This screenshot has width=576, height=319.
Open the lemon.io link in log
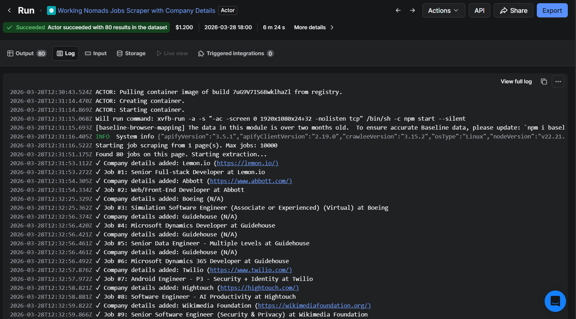[248, 163]
